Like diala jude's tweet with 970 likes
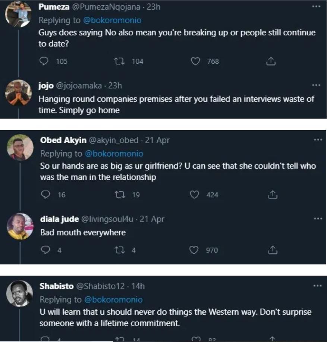The width and height of the screenshot is (327, 342). (x=194, y=250)
